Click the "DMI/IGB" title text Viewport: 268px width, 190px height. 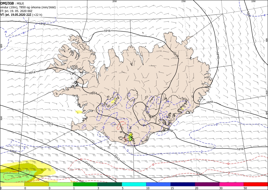7,3
